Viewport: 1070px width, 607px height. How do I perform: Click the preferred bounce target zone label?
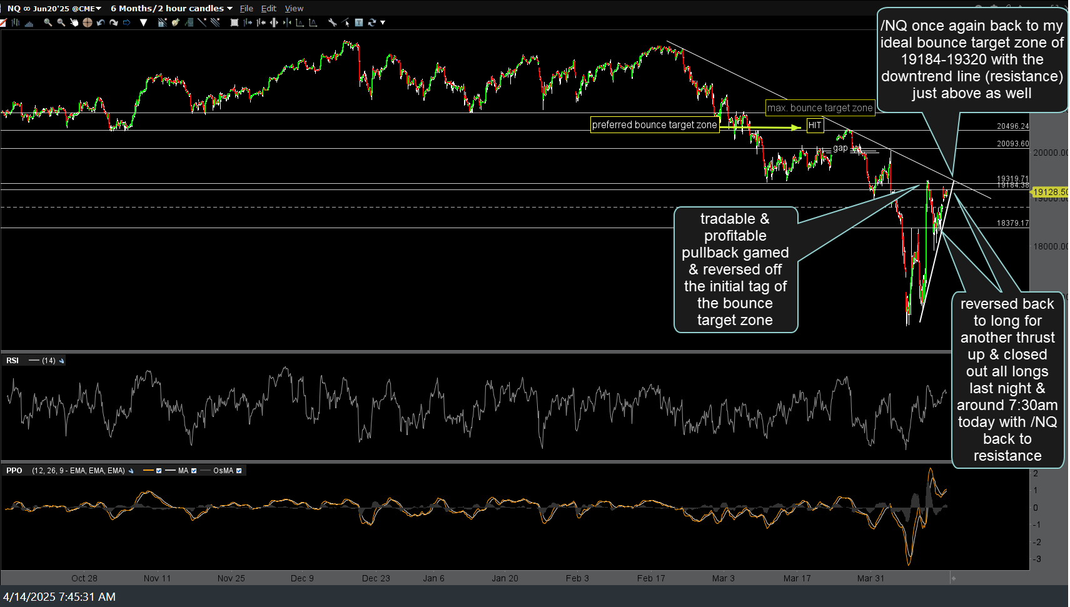(654, 125)
